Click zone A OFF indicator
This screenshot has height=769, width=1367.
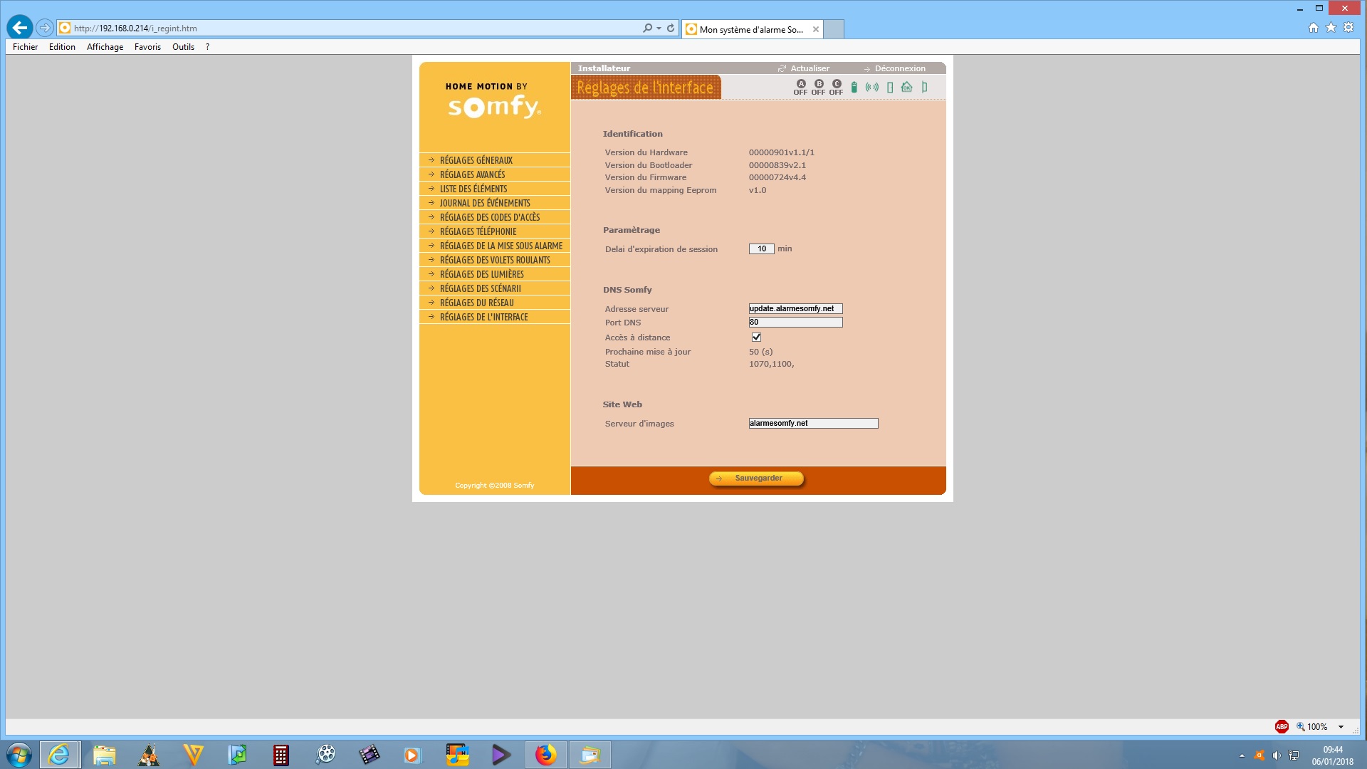[801, 88]
